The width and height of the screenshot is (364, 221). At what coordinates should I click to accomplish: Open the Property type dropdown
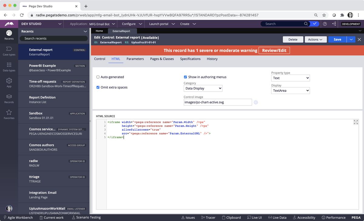pos(291,78)
